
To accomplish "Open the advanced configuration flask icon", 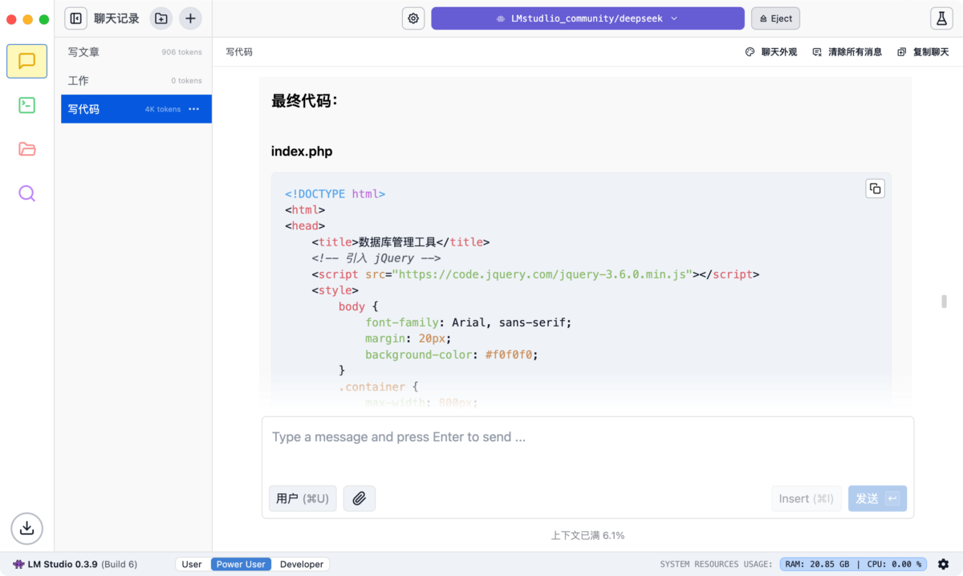I will (x=941, y=18).
